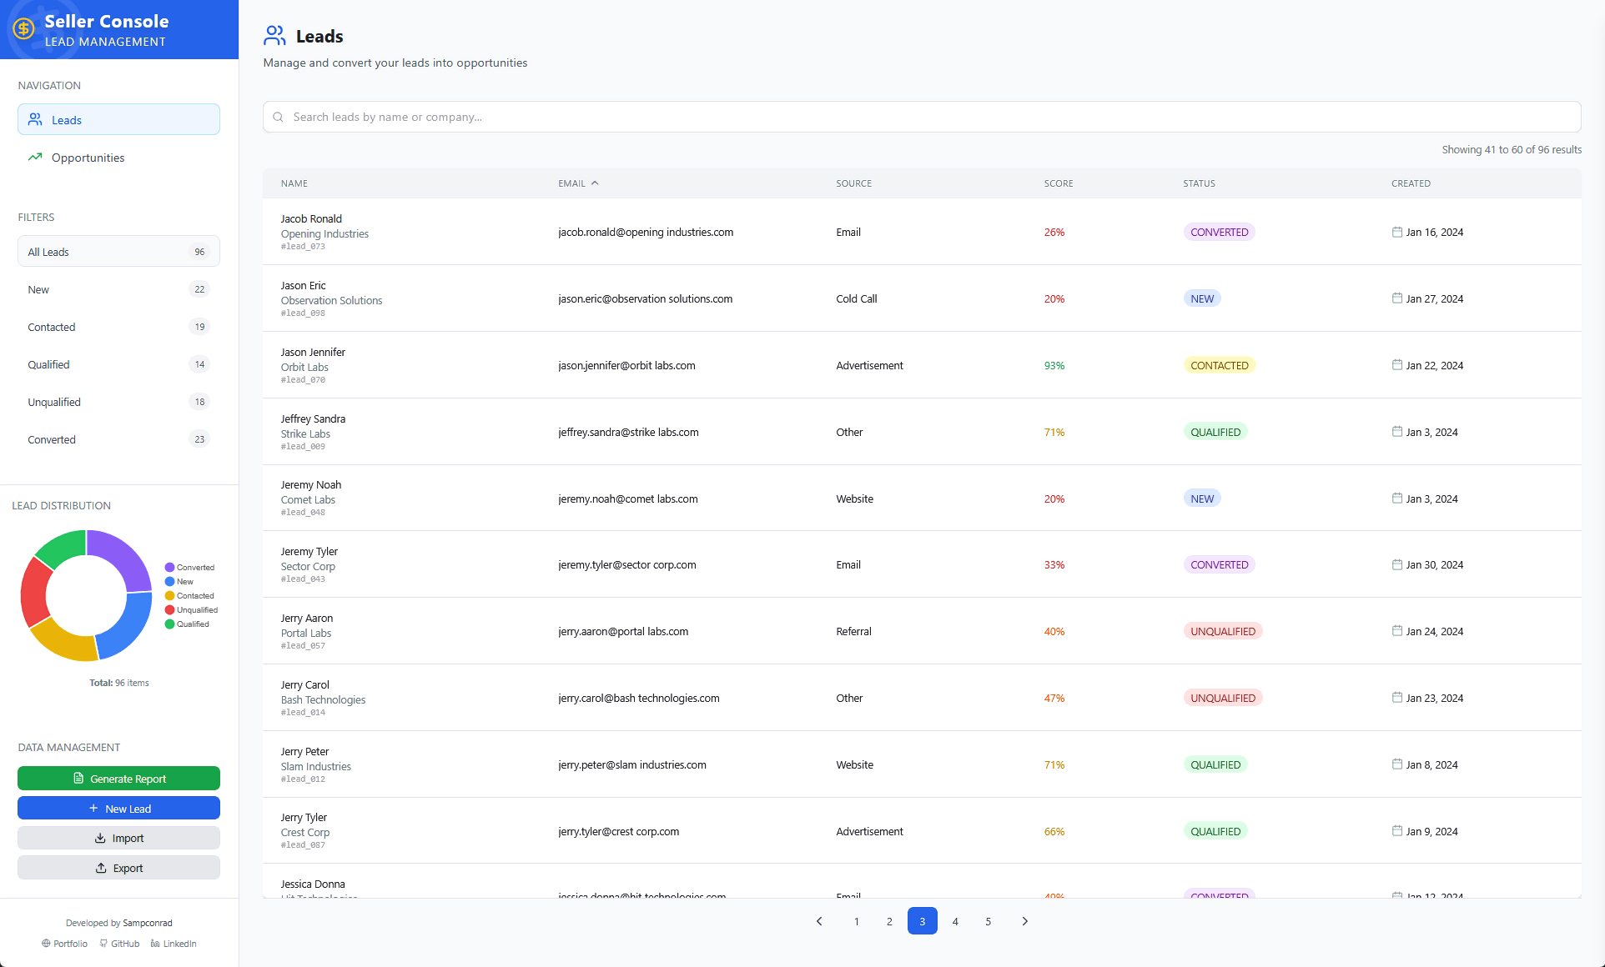This screenshot has height=967, width=1605.
Task: Filter leads by Converted status
Action: [x=118, y=439]
